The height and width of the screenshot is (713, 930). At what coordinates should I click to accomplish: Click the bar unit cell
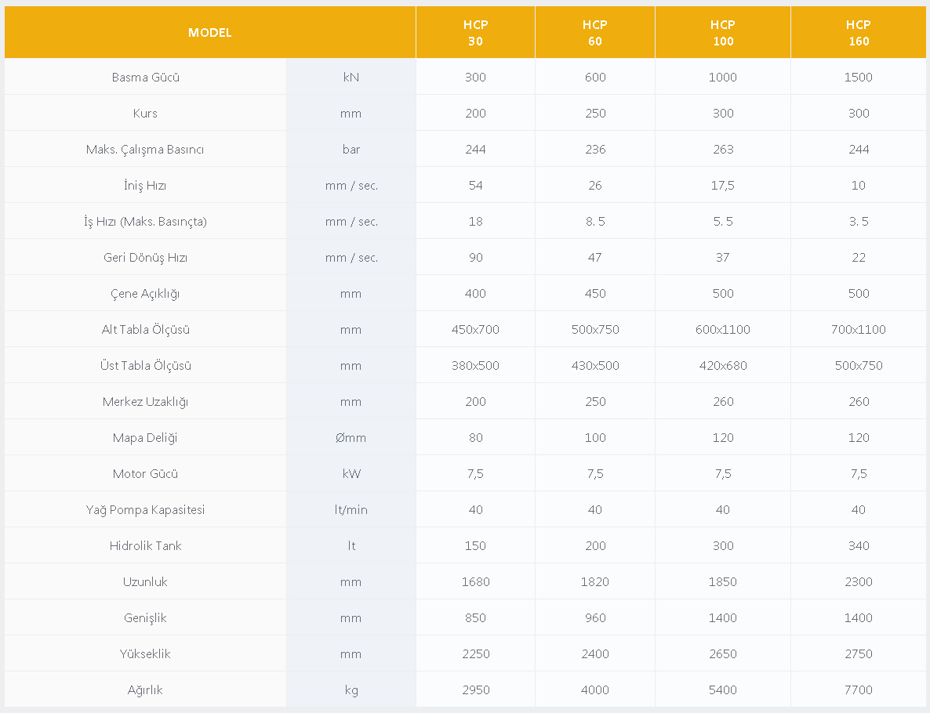pos(351,150)
